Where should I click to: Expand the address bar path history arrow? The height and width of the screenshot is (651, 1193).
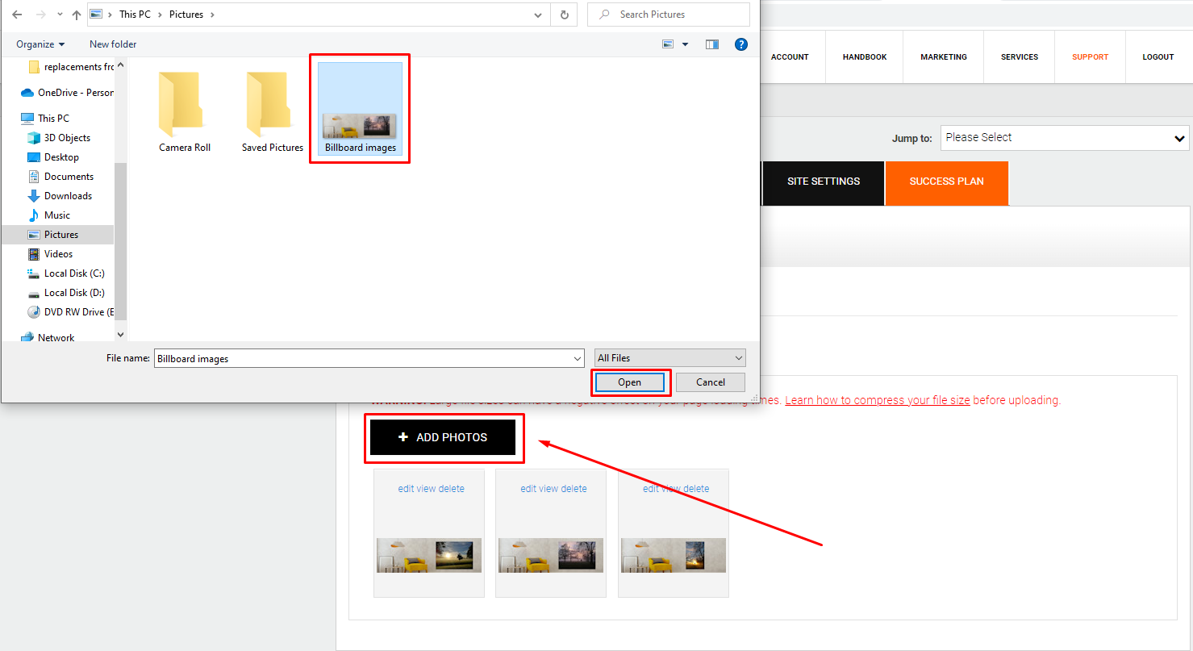click(538, 15)
